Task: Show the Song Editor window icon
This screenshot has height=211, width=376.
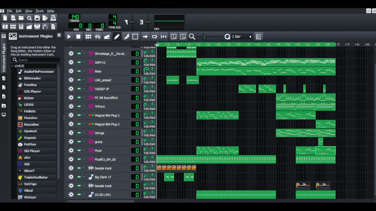Action: pyautogui.click(x=5, y=27)
